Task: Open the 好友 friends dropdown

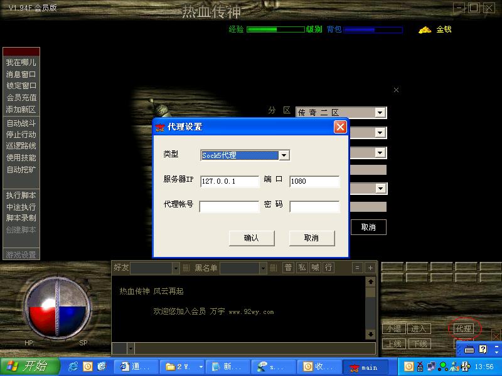Action: [x=176, y=268]
